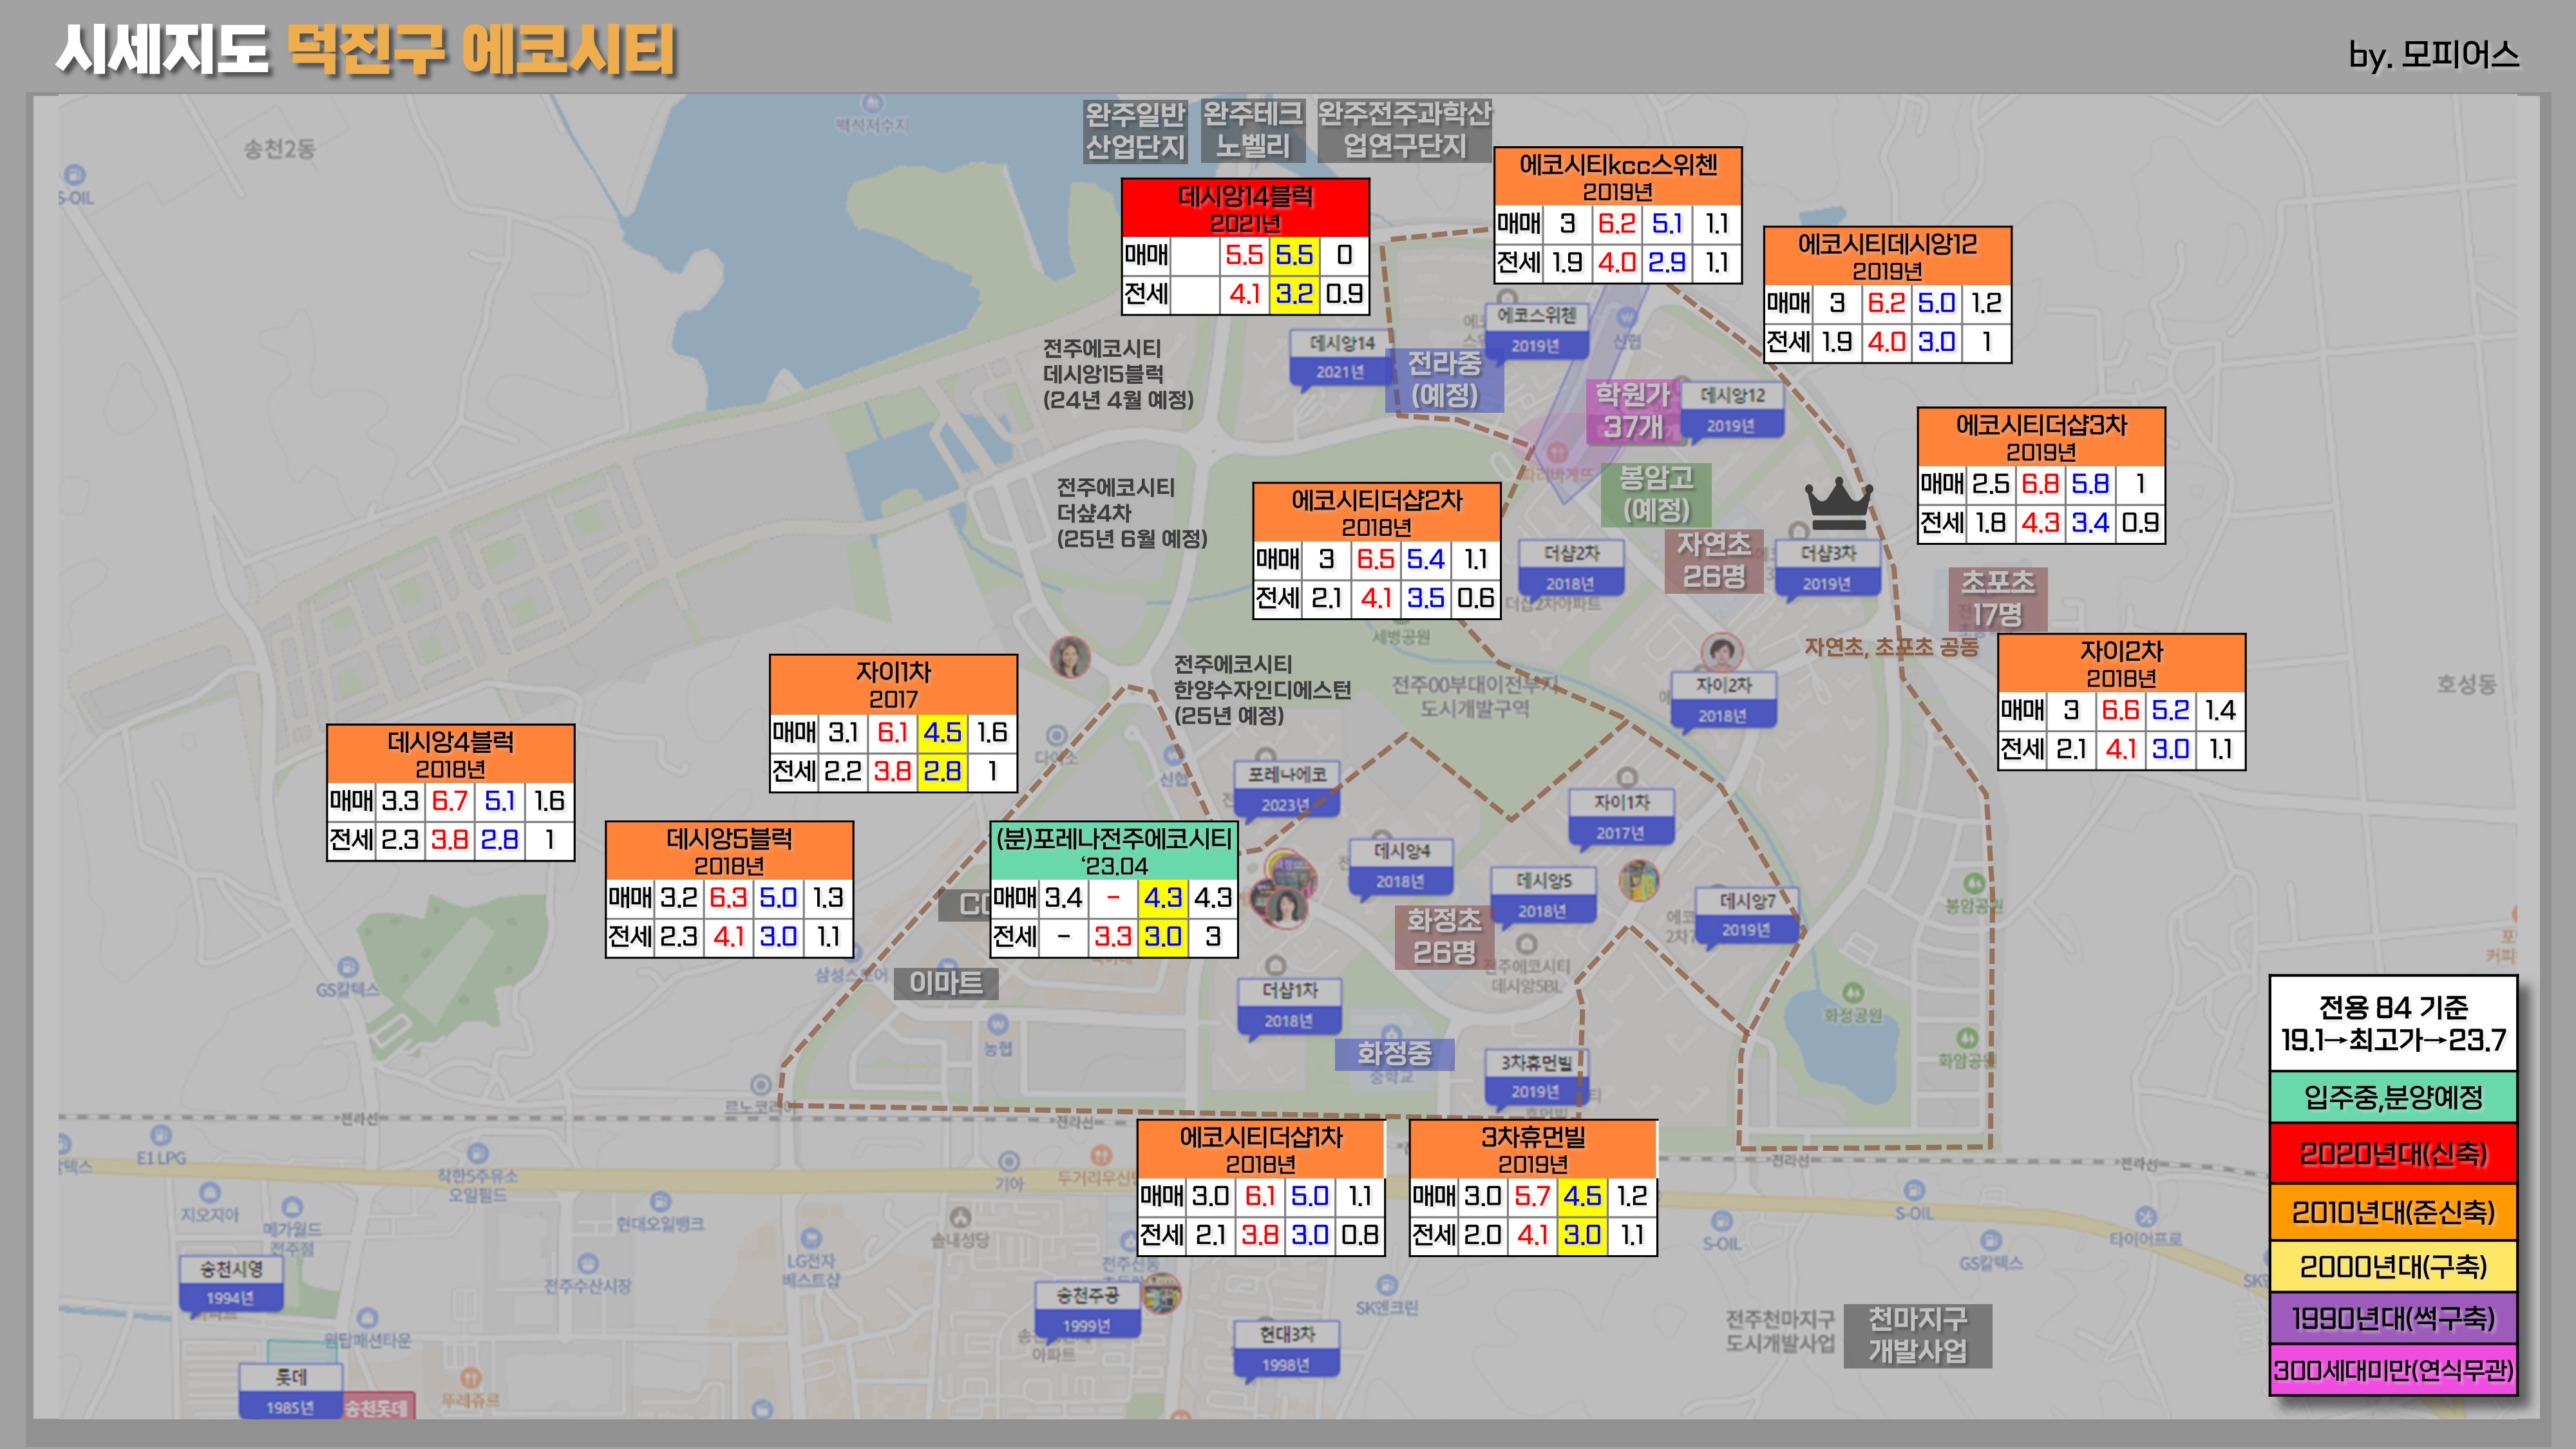Click the 현대3차 1998년 map marker
This screenshot has width=2576, height=1449.
(x=1286, y=1349)
